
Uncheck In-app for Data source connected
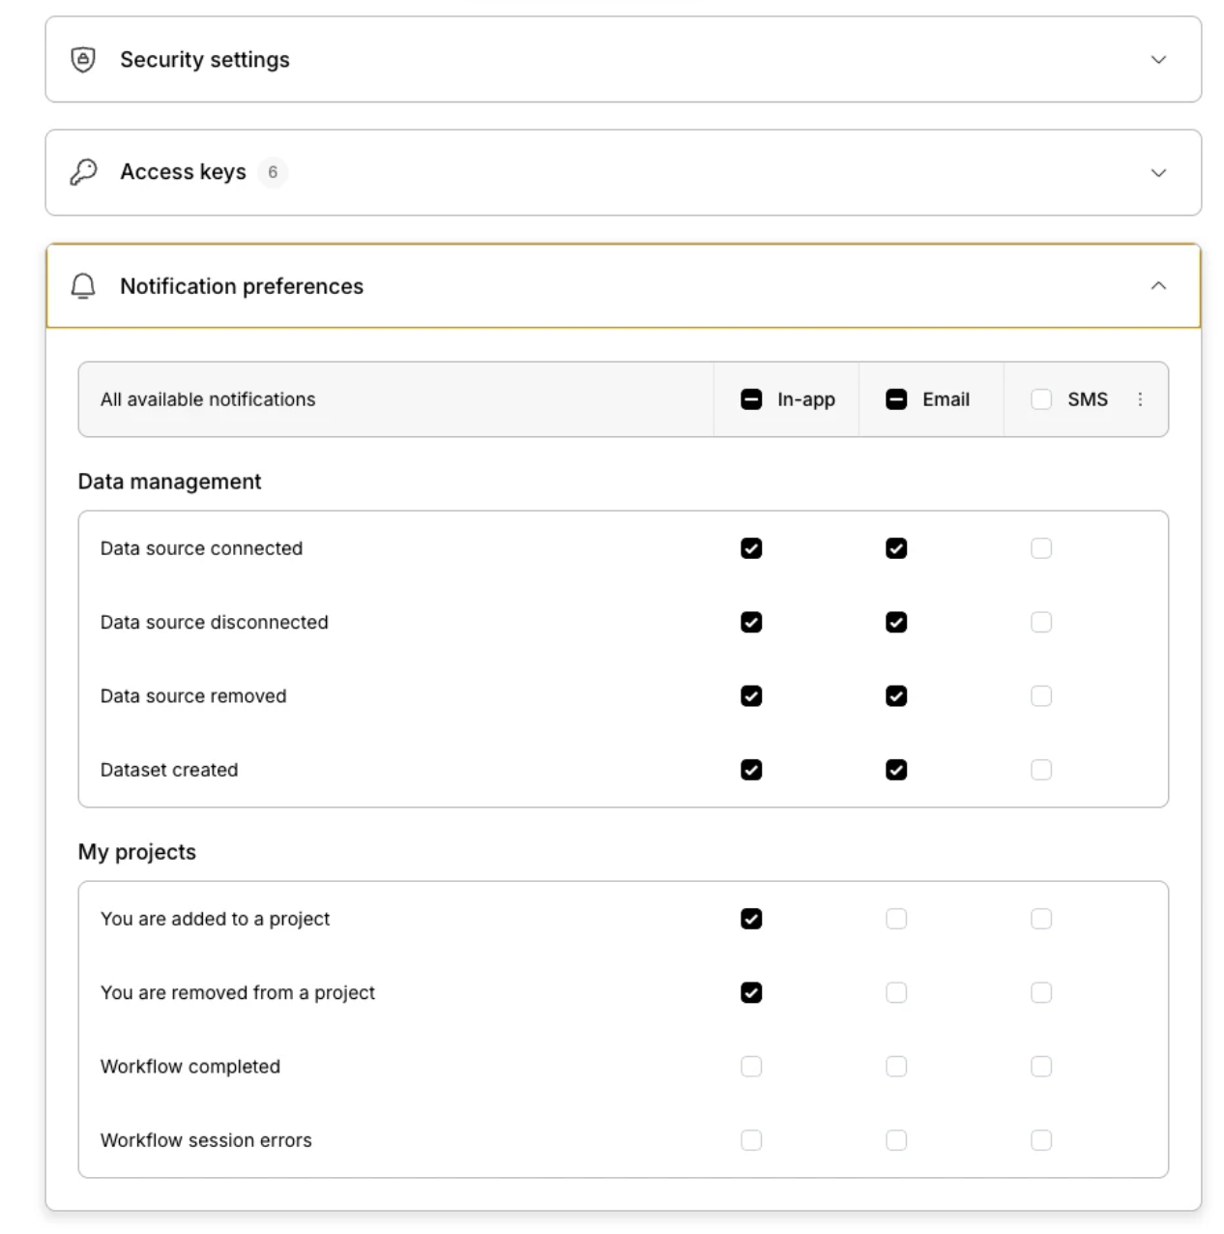coord(751,548)
